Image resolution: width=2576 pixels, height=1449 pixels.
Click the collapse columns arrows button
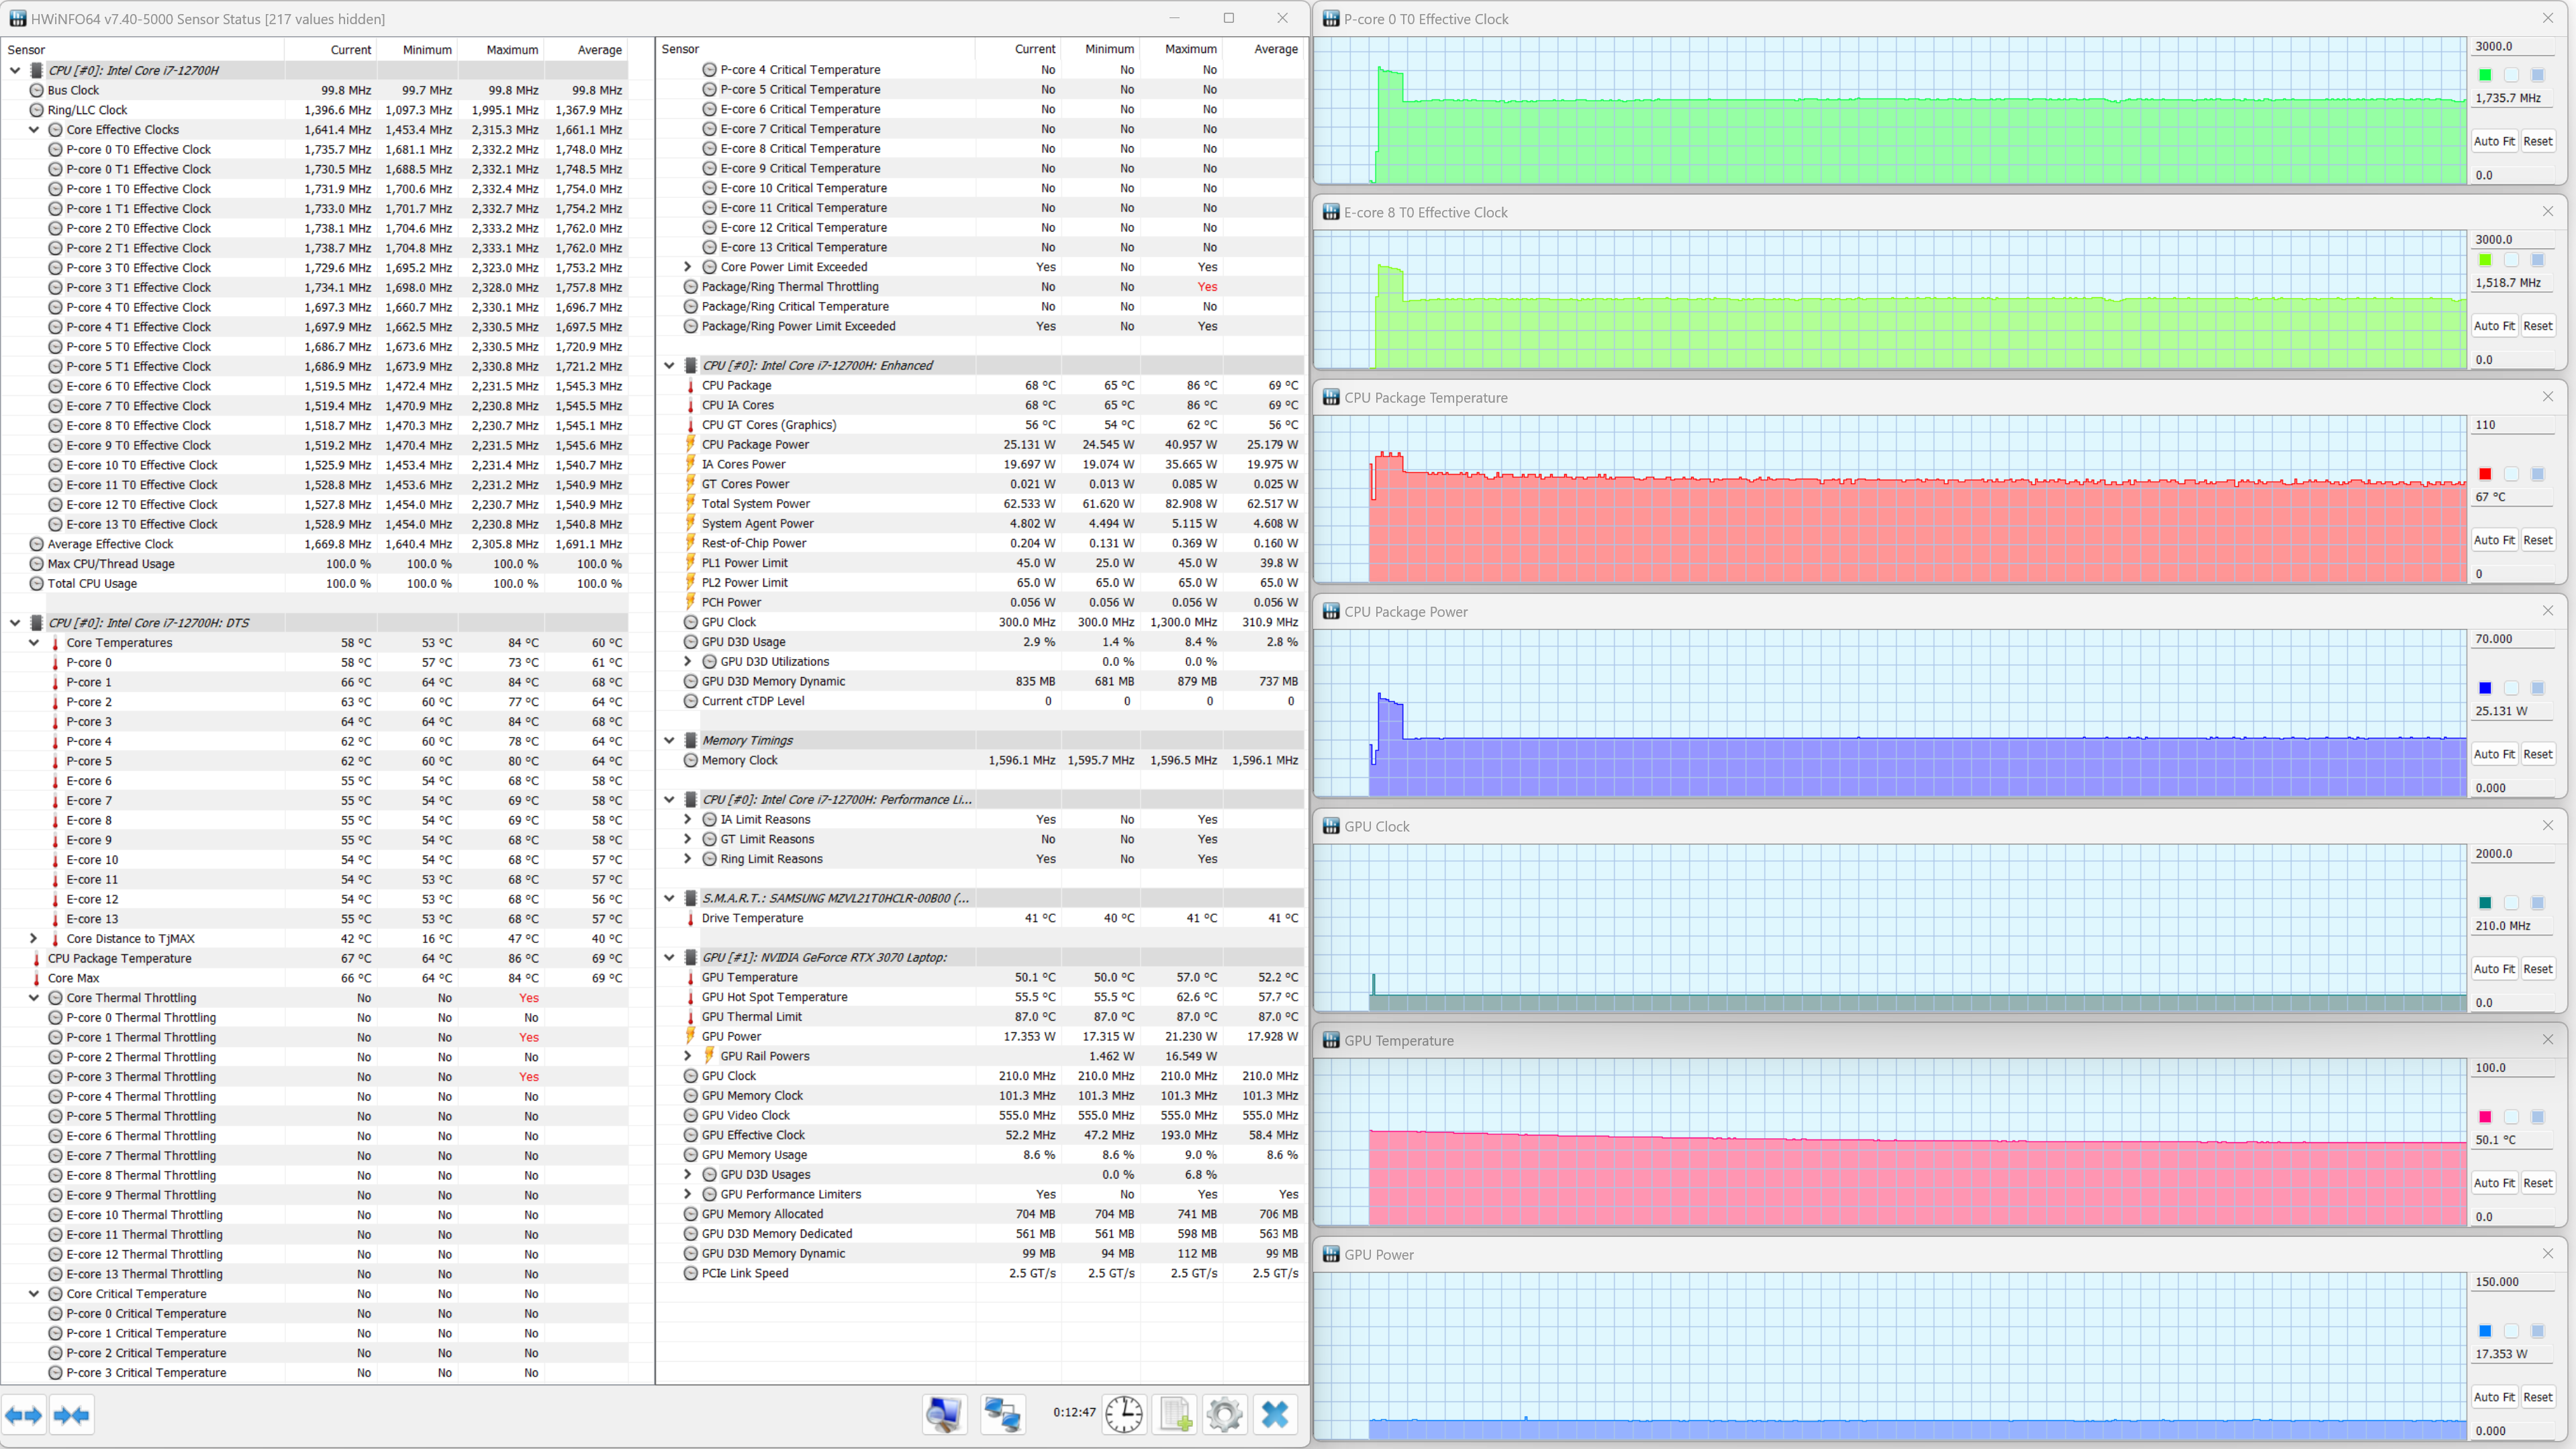(71, 1414)
